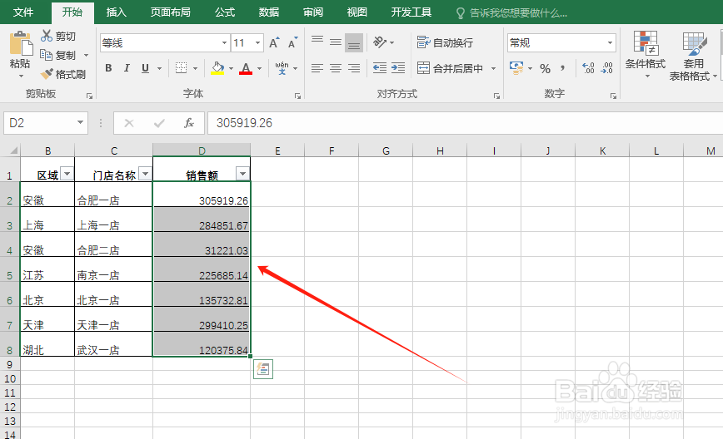Viewport: 723px width, 439px height.
Task: Expand the font size dropdown
Action: pyautogui.click(x=257, y=42)
